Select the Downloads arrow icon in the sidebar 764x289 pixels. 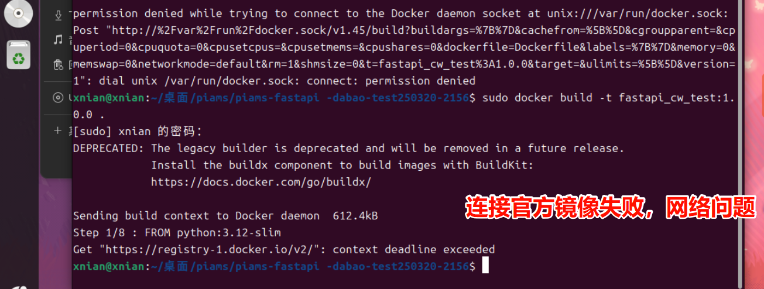(58, 15)
